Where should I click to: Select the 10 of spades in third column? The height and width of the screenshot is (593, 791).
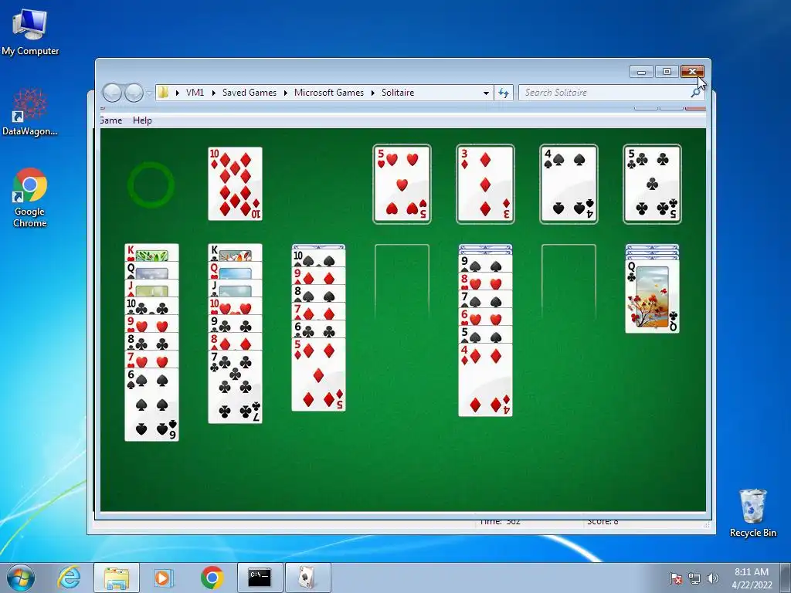318,258
